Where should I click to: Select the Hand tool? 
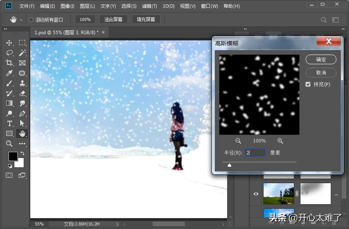click(22, 134)
